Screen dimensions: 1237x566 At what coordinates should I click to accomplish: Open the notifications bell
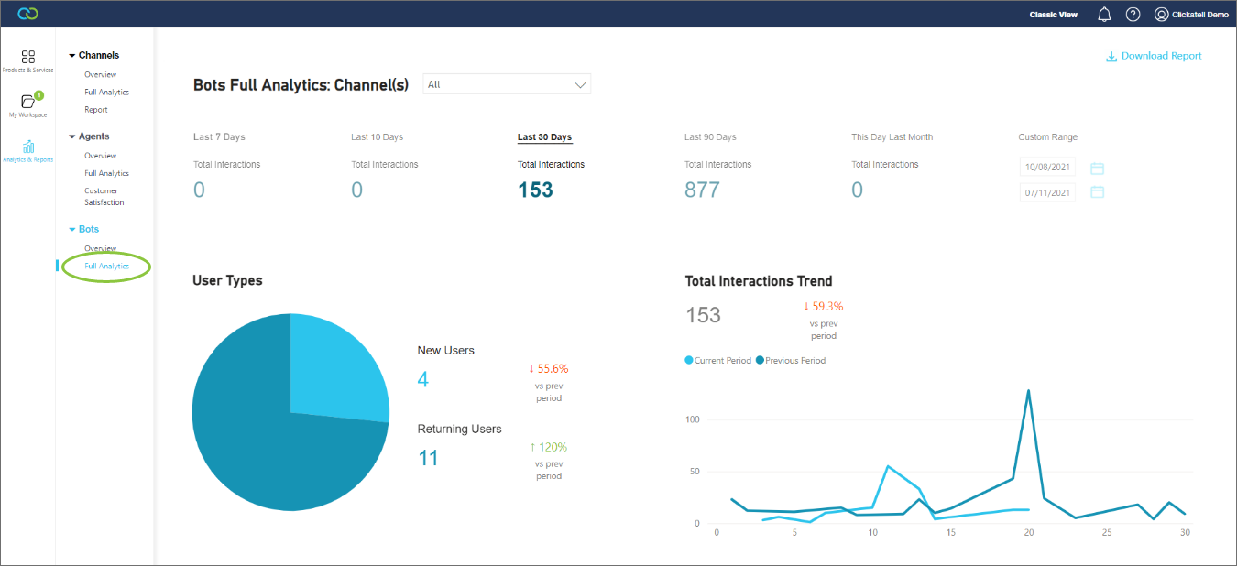coord(1104,15)
